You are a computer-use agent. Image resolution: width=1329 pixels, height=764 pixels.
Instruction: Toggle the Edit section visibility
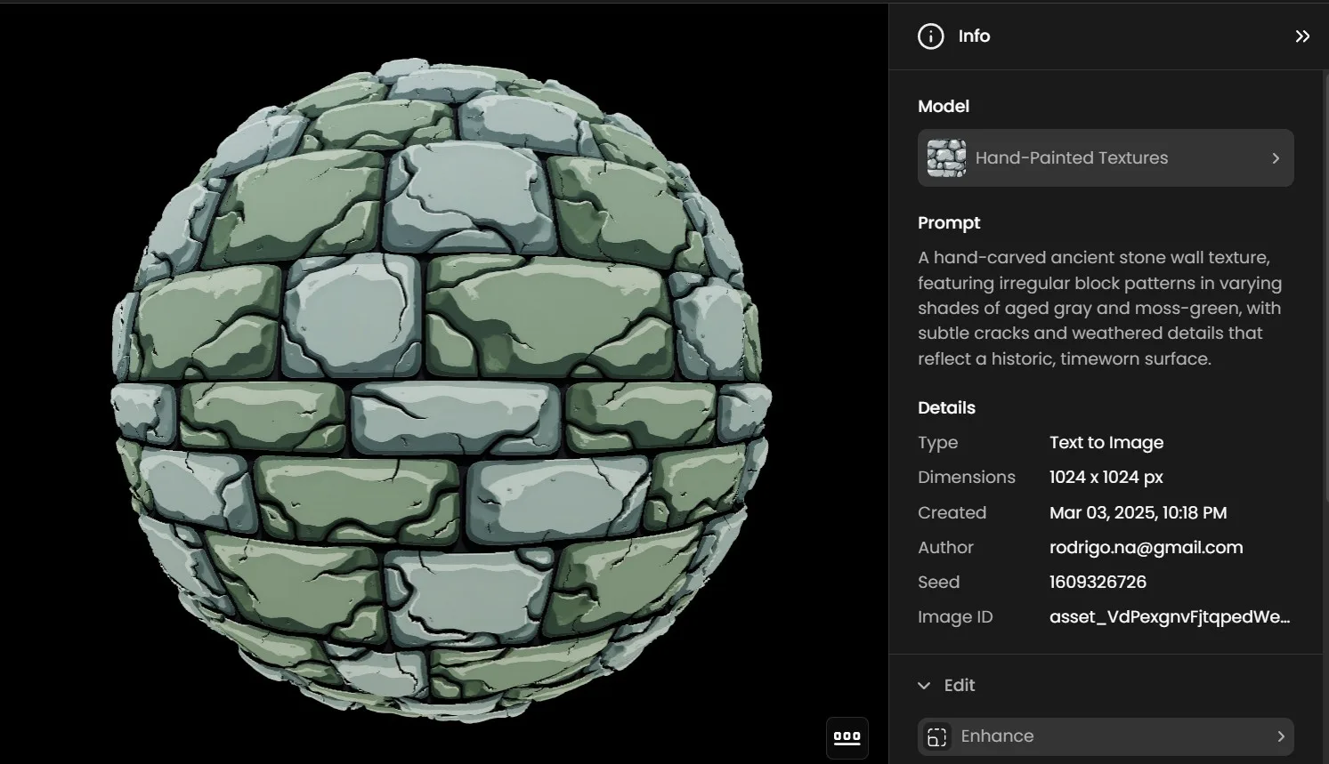tap(924, 685)
